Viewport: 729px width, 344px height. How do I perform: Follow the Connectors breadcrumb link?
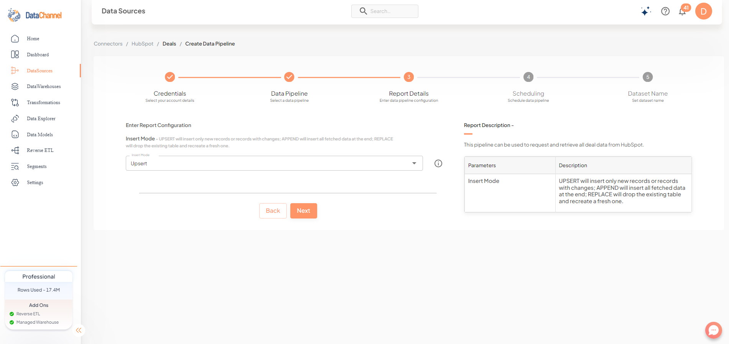(x=108, y=44)
